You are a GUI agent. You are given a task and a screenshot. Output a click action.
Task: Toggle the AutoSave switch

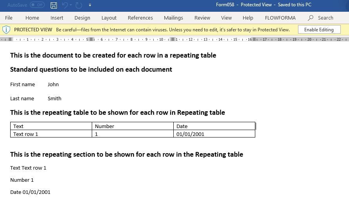(x=37, y=5)
